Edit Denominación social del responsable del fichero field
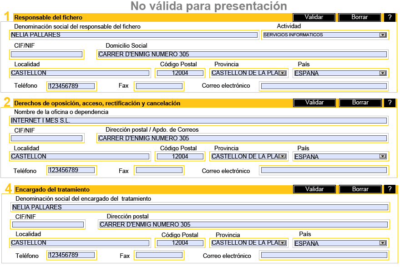The height and width of the screenshot is (267, 400). point(134,35)
